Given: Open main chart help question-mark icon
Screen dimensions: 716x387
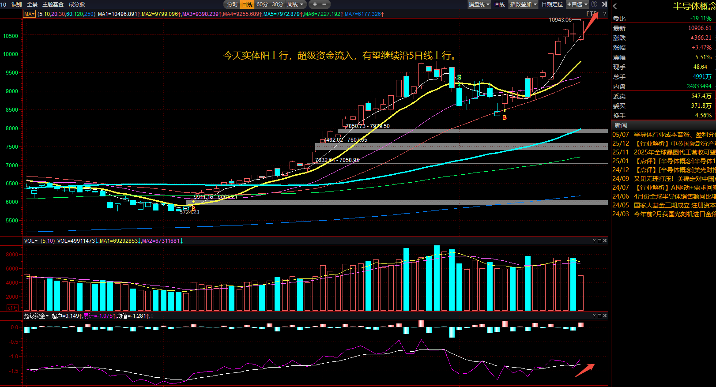Looking at the screenshot, I should [x=605, y=14].
